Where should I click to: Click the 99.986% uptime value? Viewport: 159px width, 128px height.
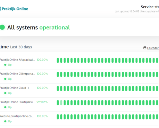pos(42,102)
